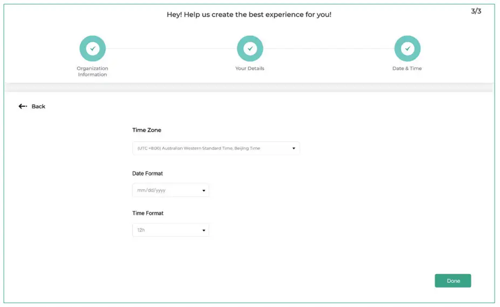Image resolution: width=500 pixels, height=307 pixels.
Task: Open the 12h Time Format dropdown
Action: 165,230
